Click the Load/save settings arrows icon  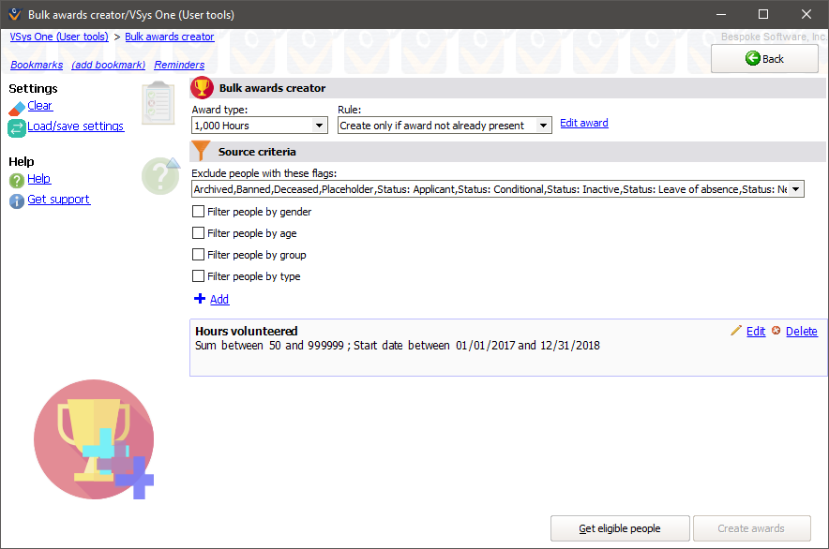[16, 127]
